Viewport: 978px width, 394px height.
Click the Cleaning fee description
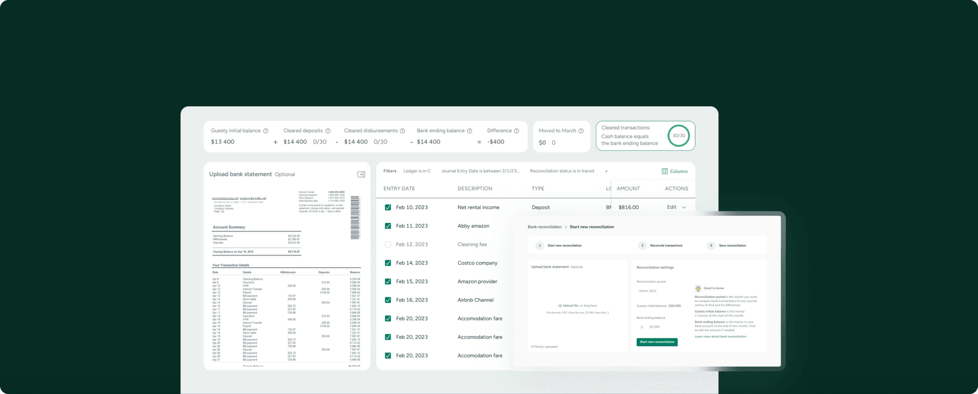[x=472, y=244]
